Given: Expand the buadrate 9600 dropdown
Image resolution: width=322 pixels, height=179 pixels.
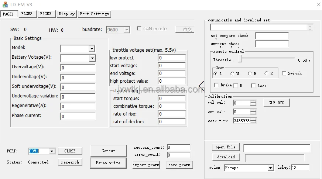Looking at the screenshot, I should tap(127, 30).
